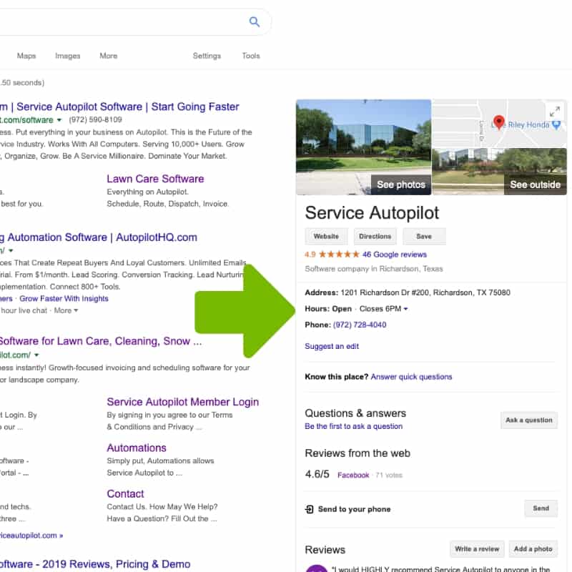Open the Contact sitelink
572x572 pixels.
pyautogui.click(x=125, y=493)
